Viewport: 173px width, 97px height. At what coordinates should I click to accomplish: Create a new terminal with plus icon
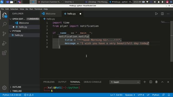pos(145,82)
